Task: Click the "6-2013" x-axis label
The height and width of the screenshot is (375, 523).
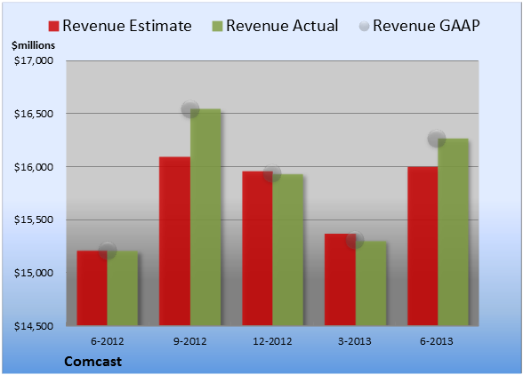Action: pos(437,341)
